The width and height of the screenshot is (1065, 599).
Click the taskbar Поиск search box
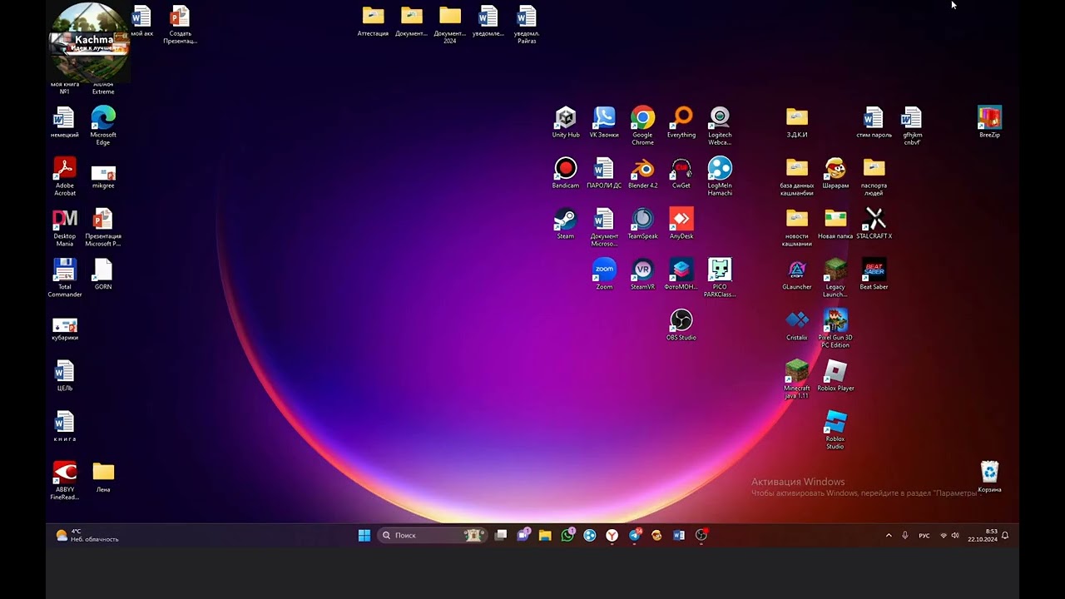tap(433, 536)
